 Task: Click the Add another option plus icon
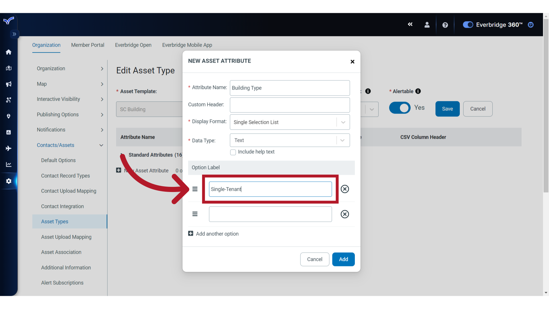click(191, 233)
